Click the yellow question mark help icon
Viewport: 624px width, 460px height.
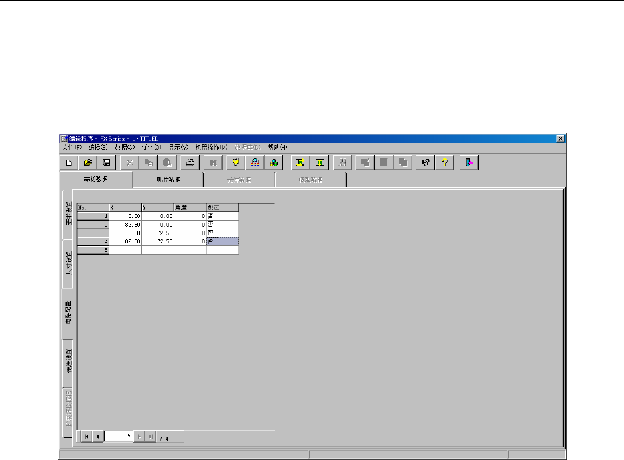[444, 162]
